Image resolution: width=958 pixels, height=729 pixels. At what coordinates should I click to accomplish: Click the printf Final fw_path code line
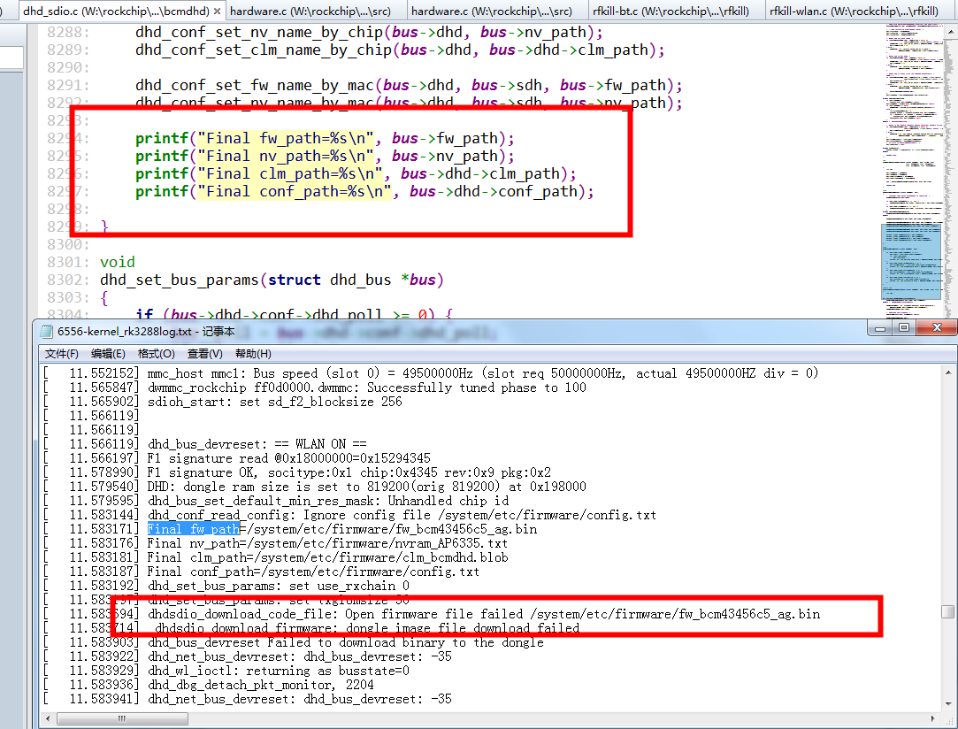click(325, 139)
